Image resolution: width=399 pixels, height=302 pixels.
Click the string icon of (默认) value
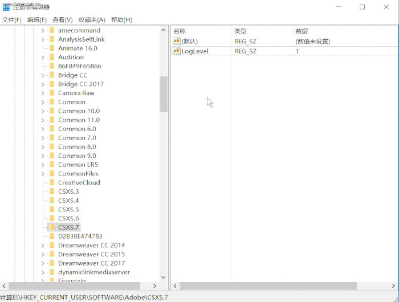point(176,41)
